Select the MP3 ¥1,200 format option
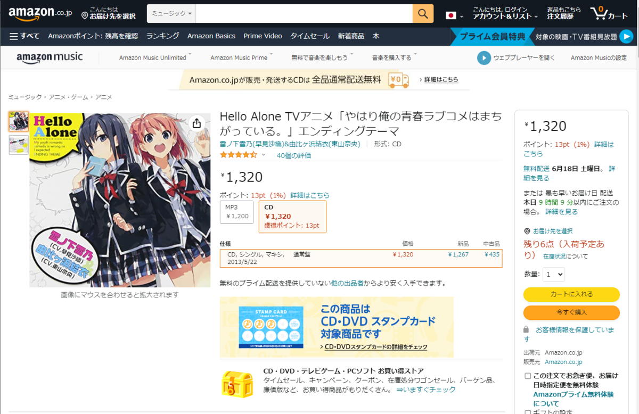The height and width of the screenshot is (414, 639). click(236, 212)
